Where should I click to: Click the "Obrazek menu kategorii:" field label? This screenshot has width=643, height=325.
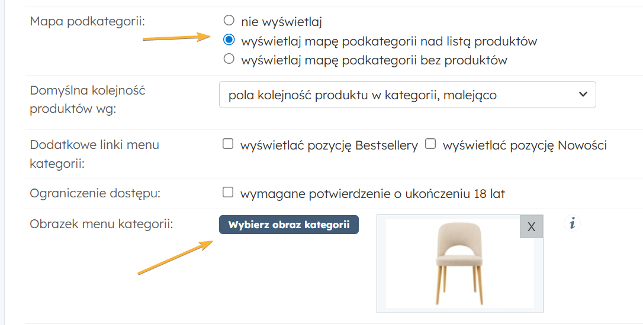(x=101, y=224)
